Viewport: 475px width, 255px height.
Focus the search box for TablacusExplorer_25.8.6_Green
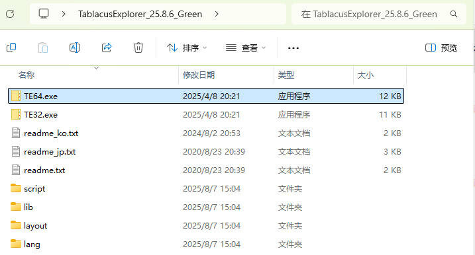pyautogui.click(x=379, y=14)
